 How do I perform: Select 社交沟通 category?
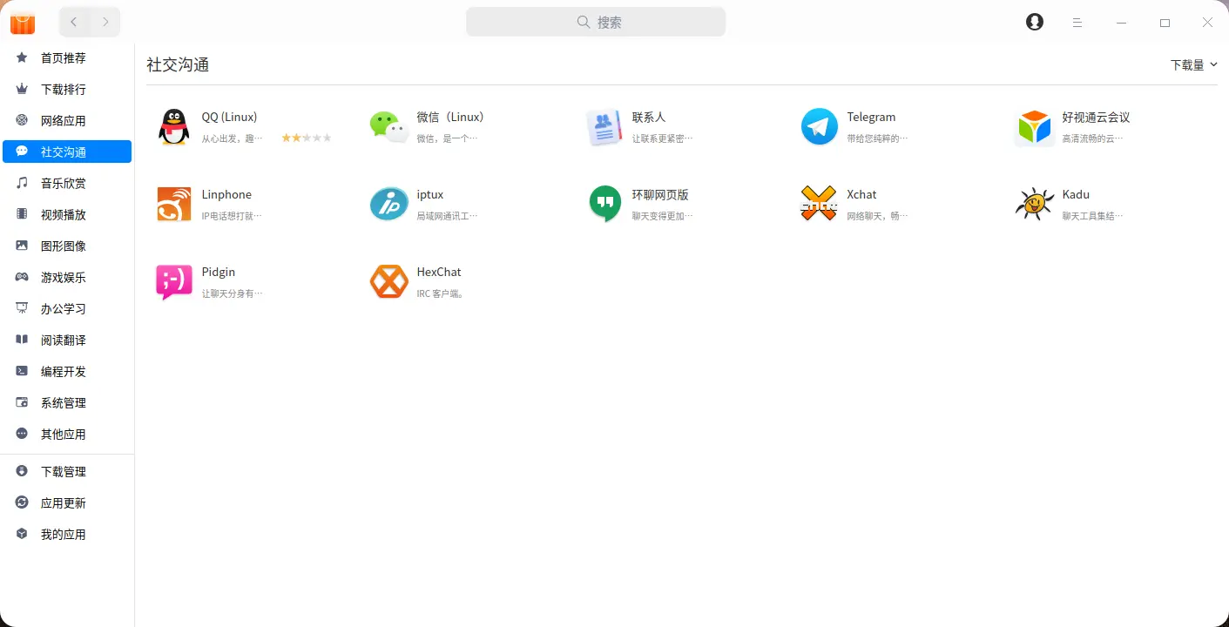pos(67,152)
